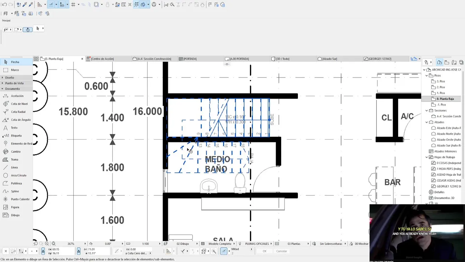
Task: Select the Línea tool
Action: coord(16,167)
